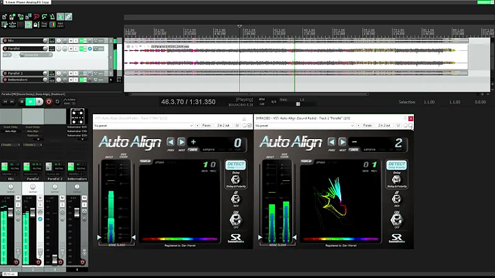Open preset dropdown in Parallel Auto-Align window
Screen dimensions: 495x278
305,125
